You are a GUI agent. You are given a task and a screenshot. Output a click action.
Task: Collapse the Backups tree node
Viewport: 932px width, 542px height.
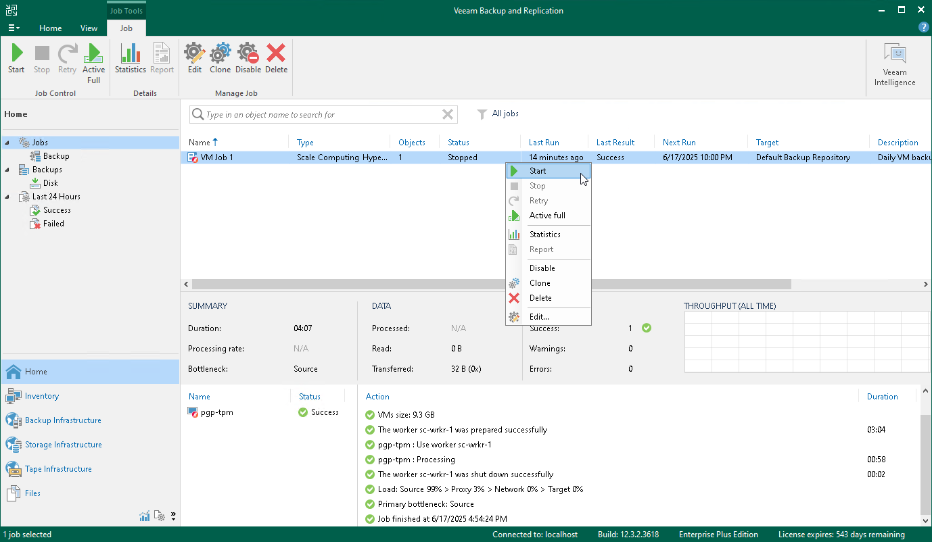click(7, 170)
